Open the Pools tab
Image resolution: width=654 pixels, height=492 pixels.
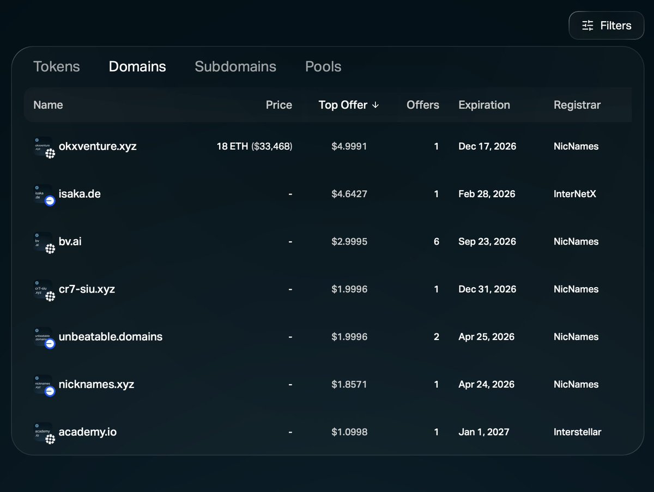coord(323,66)
